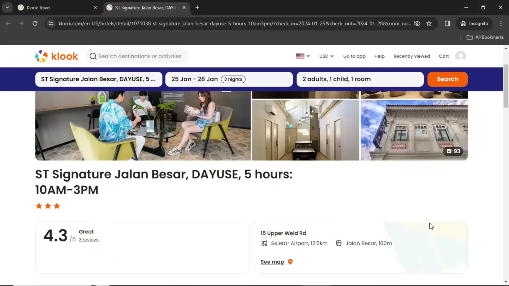Toggle the browser side panel

(447, 24)
